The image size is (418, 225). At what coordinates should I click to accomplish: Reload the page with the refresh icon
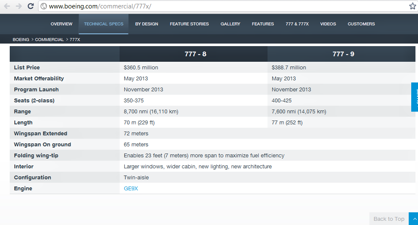click(x=31, y=6)
